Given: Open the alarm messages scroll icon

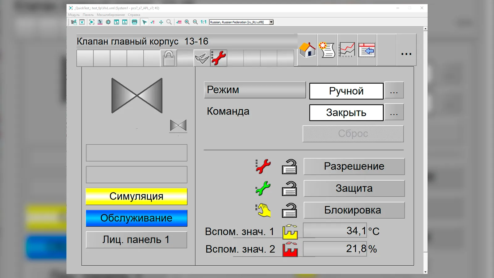Looking at the screenshot, I should pos(327,50).
